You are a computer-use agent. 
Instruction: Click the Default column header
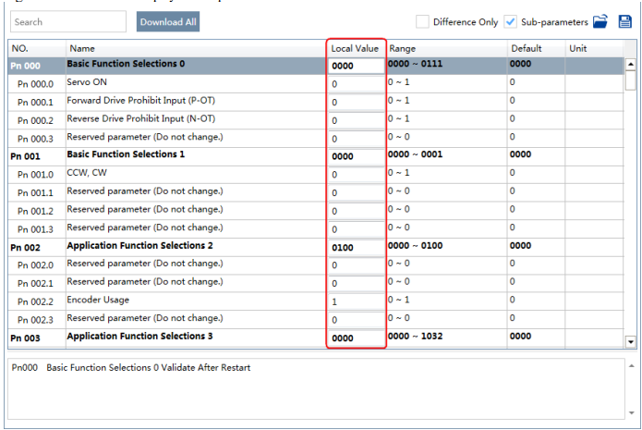pyautogui.click(x=537, y=48)
